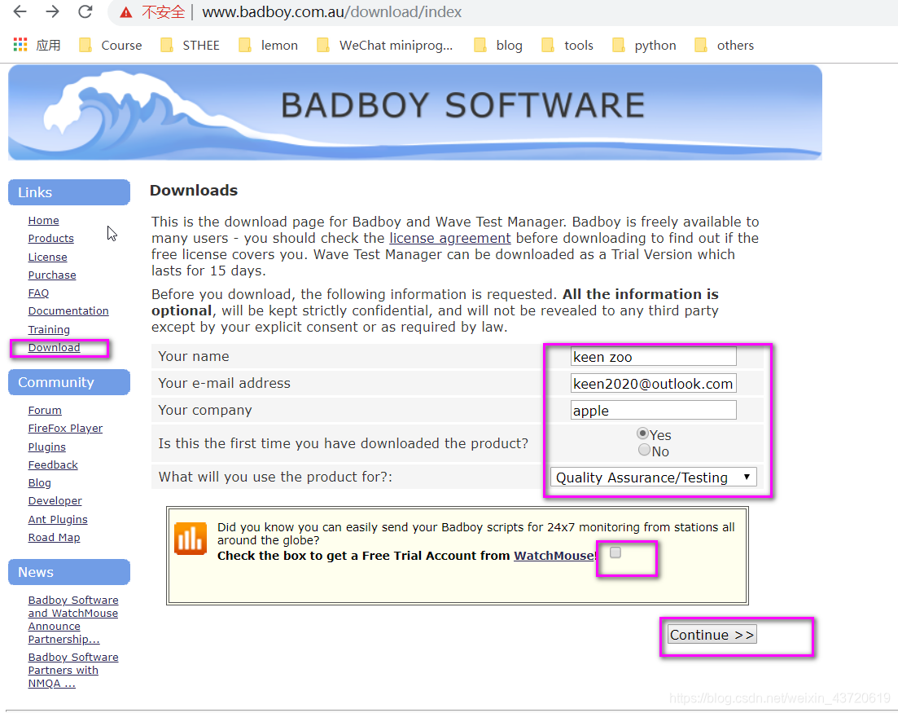Click the red not-secure warning icon

(126, 12)
